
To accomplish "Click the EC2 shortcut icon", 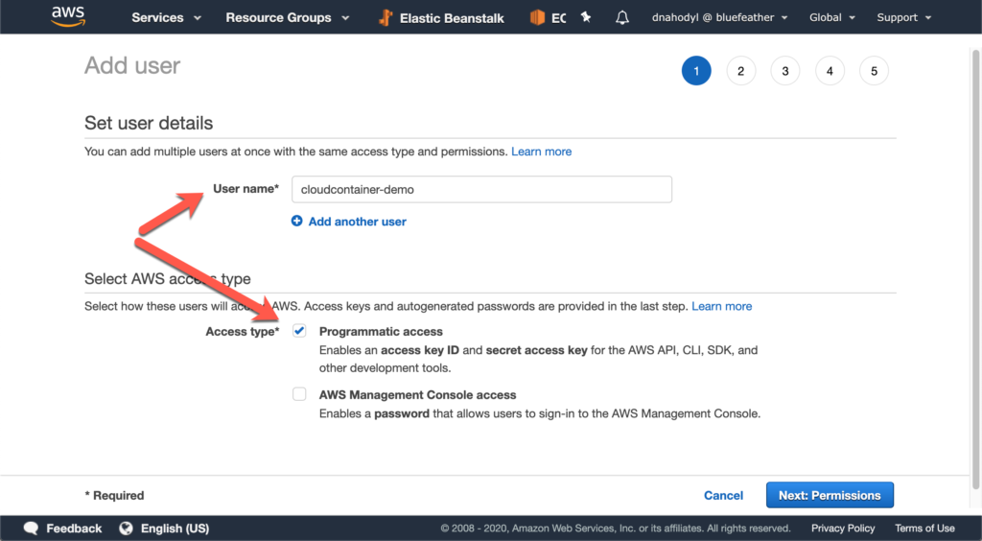I will [x=537, y=17].
